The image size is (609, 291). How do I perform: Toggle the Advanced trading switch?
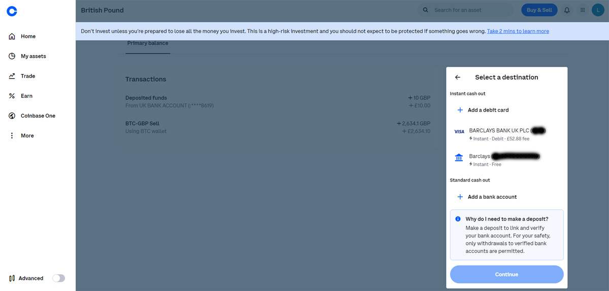pos(59,278)
